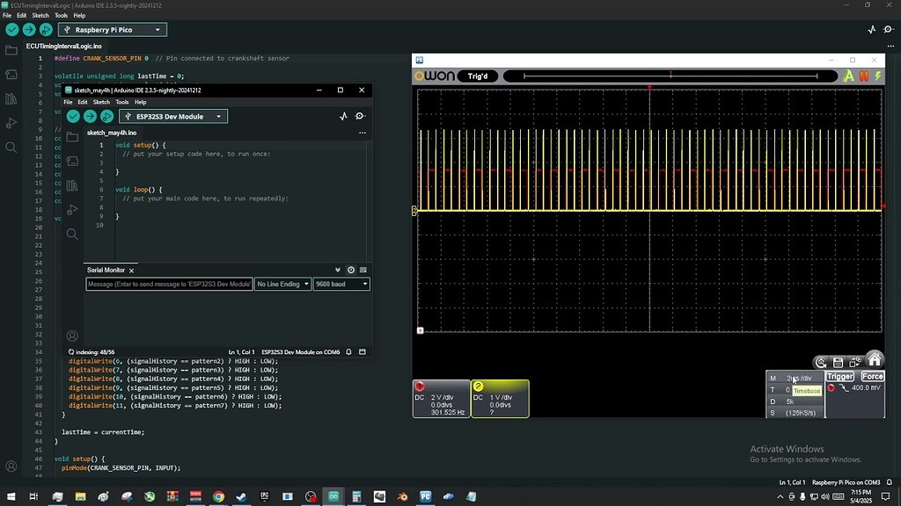Screen dimensions: 901x506
Task: Click the Serial Monitor message input field
Action: (x=167, y=284)
